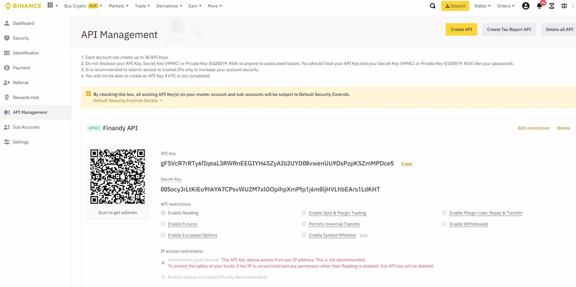Click Delete all API button
The width and height of the screenshot is (576, 287).
click(559, 29)
